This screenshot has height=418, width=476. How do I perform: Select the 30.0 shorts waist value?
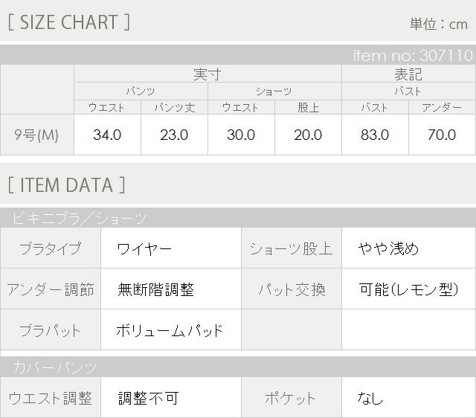[x=241, y=135]
